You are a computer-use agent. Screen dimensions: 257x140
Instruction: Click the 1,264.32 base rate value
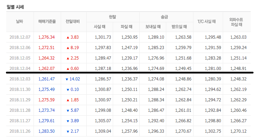pos(46,58)
